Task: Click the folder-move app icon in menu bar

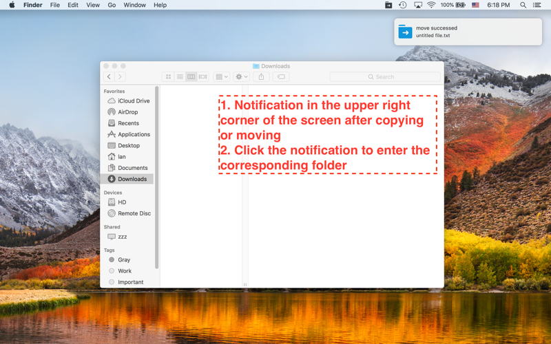Action: coord(388,5)
